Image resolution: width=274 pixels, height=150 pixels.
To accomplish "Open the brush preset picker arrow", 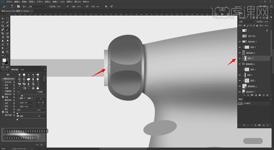I will [15, 6].
